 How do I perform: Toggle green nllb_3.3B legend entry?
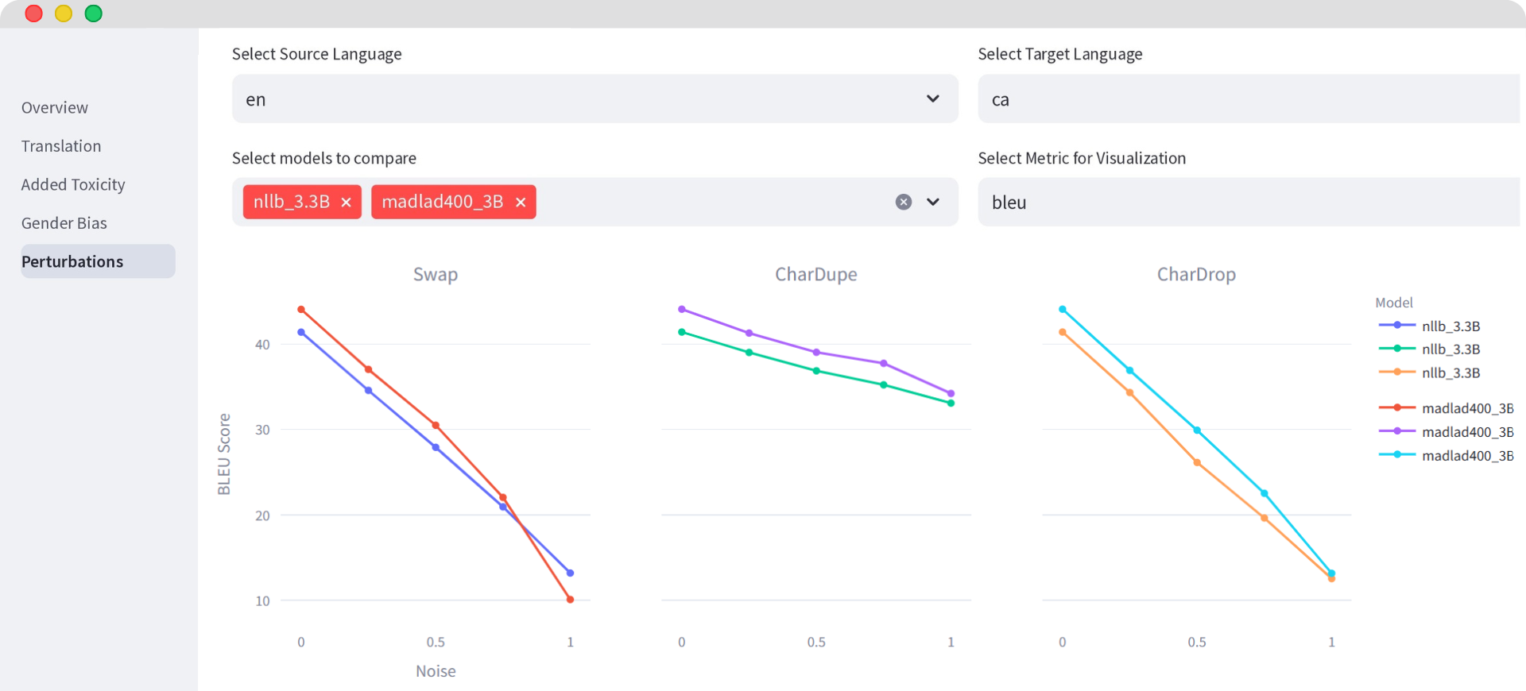(1450, 349)
